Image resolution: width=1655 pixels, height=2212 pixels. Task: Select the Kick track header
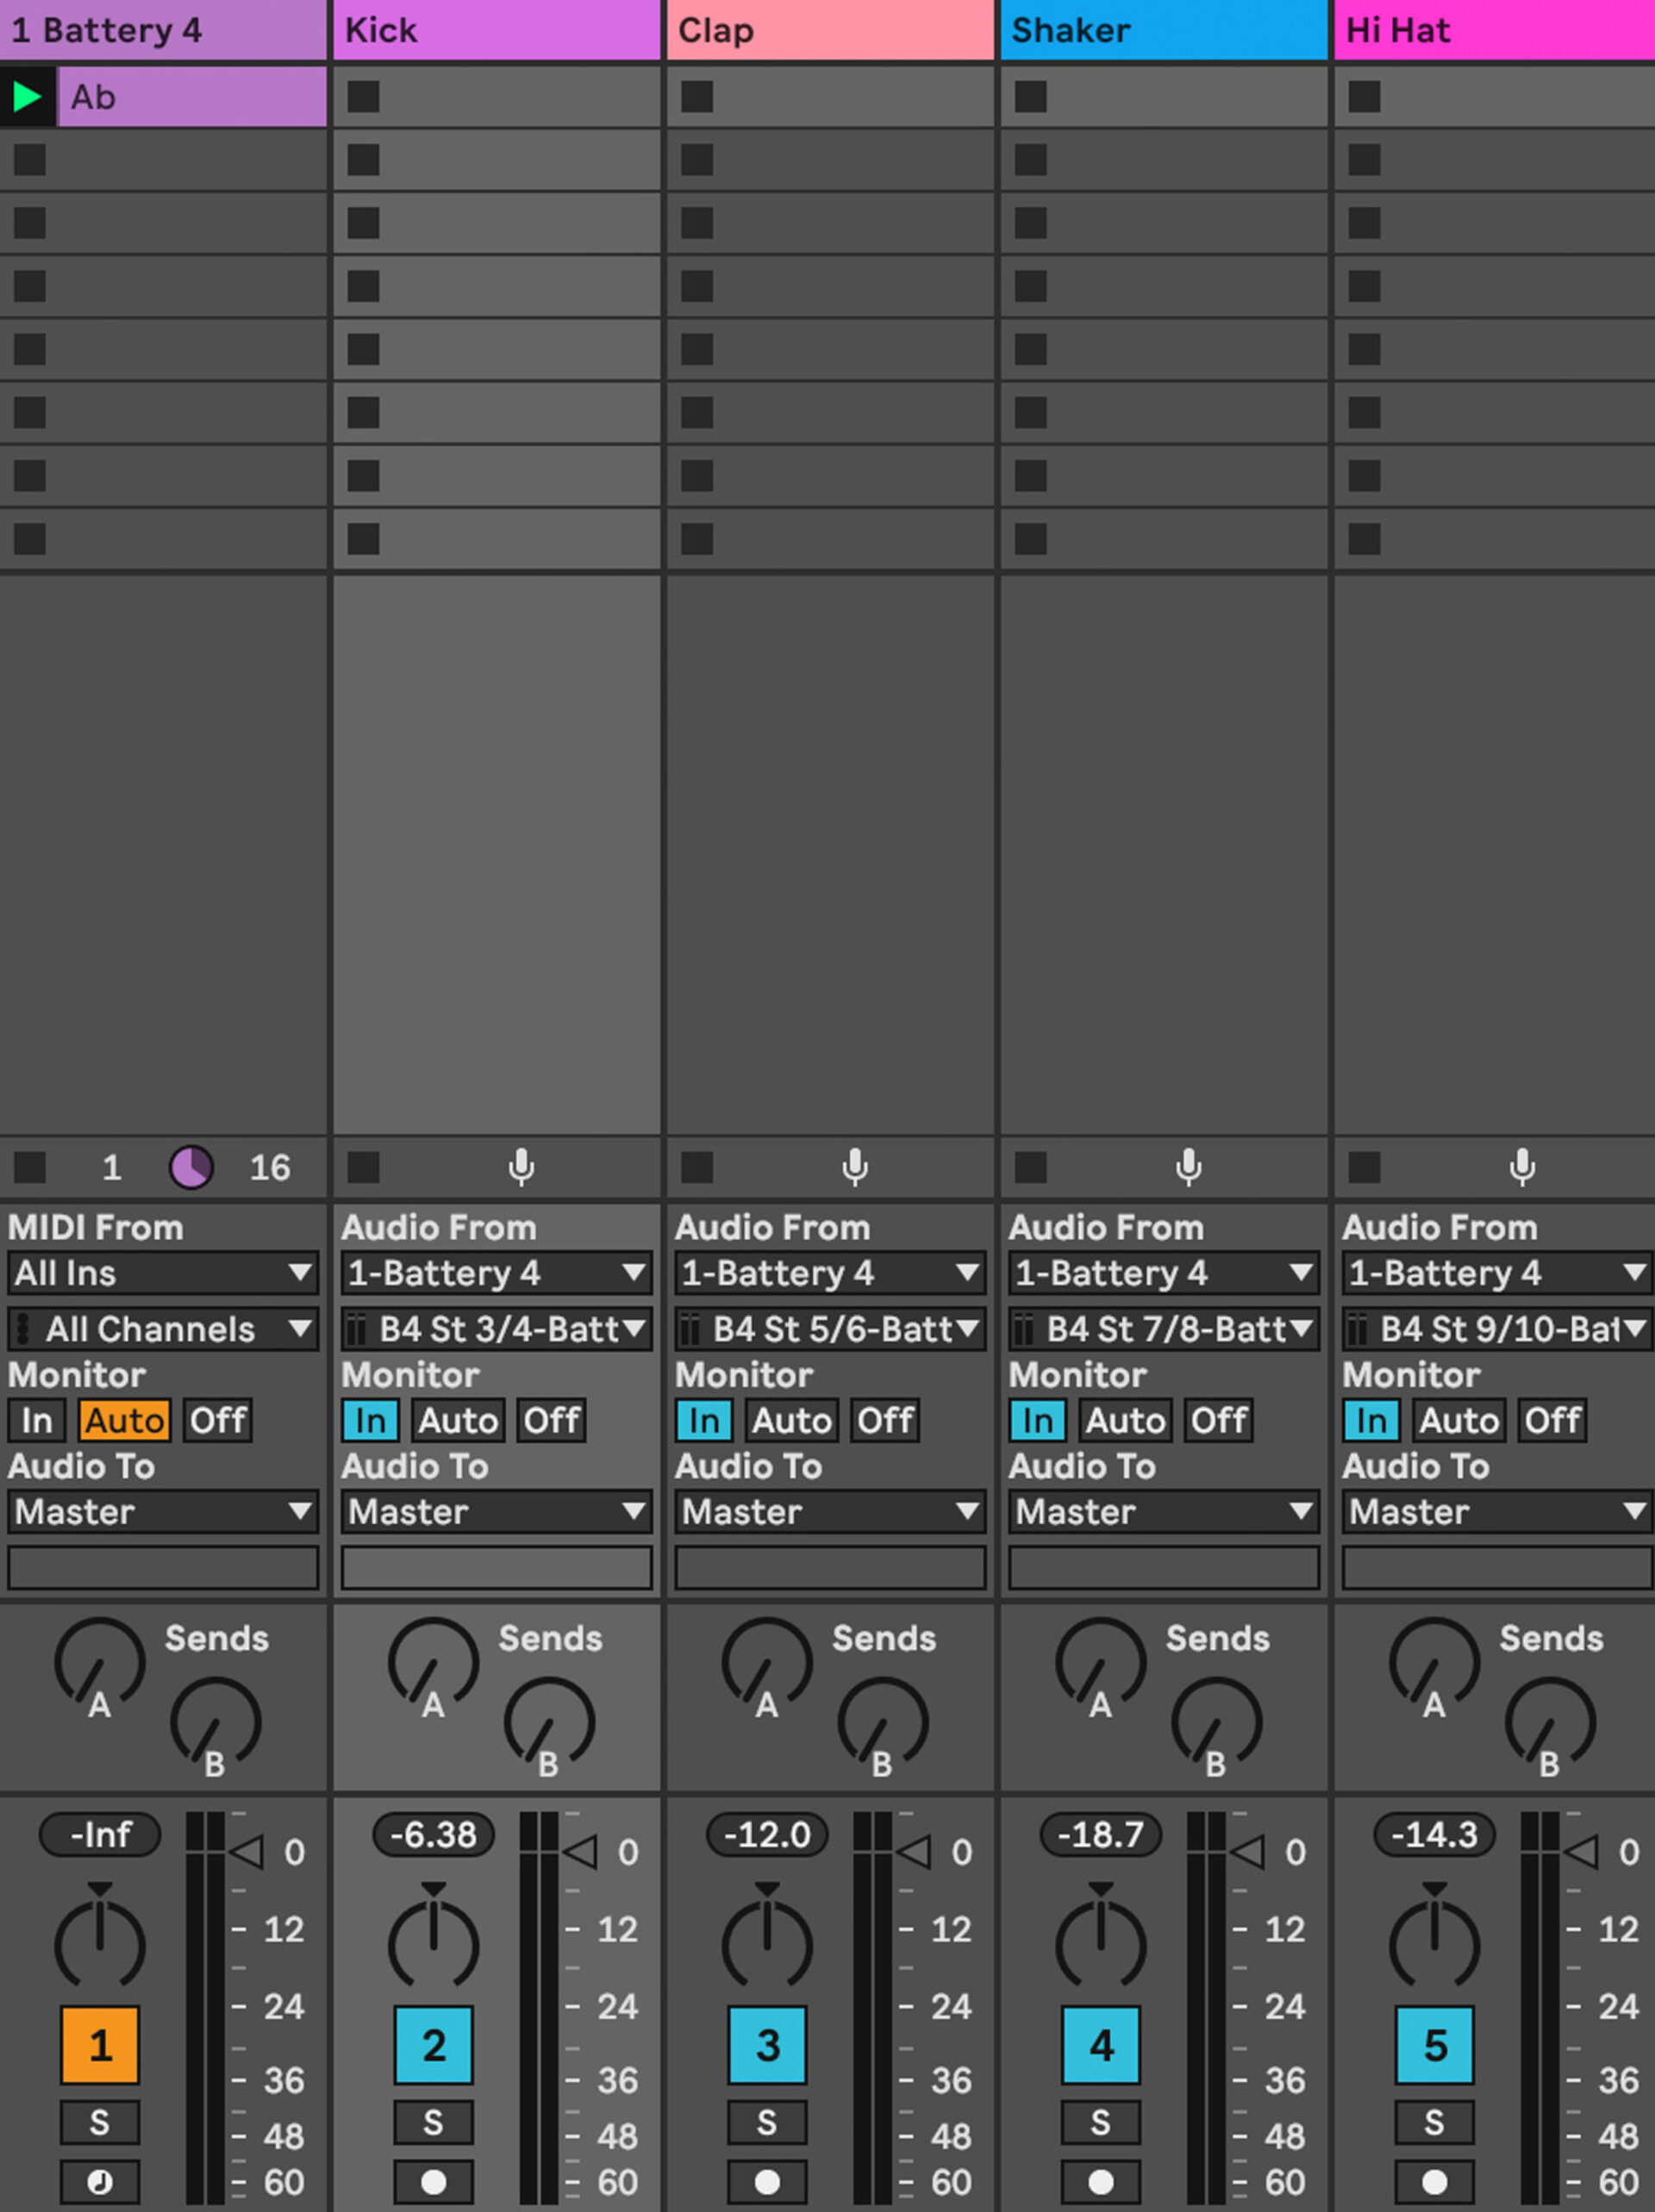pyautogui.click(x=495, y=29)
